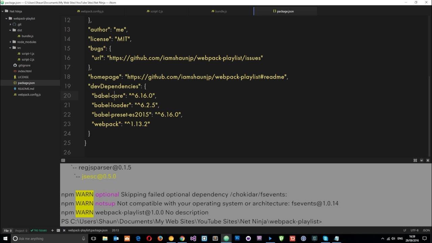Show hidden system tray icons
The height and width of the screenshot is (243, 432).
click(x=383, y=238)
